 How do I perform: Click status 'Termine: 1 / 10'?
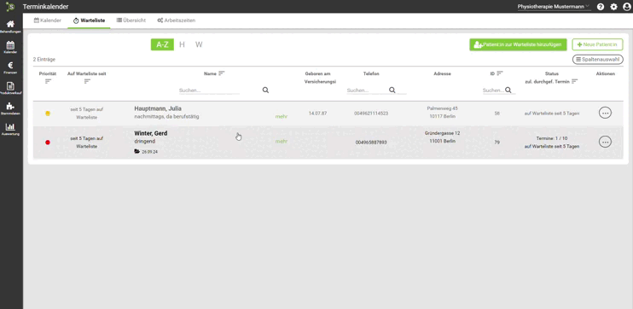click(x=552, y=138)
